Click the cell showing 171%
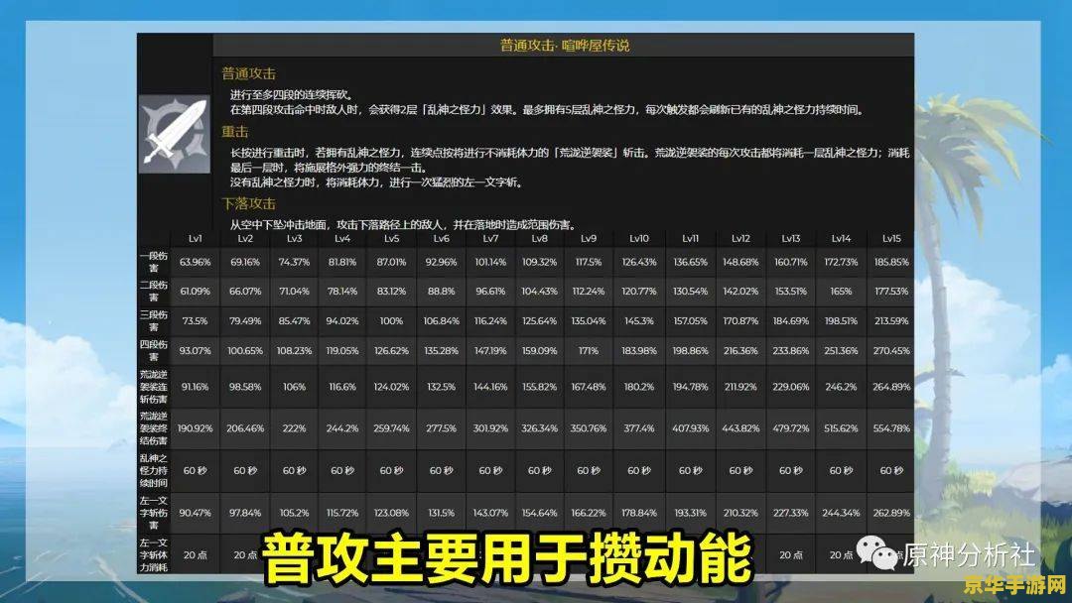Image resolution: width=1072 pixels, height=603 pixels. point(588,350)
